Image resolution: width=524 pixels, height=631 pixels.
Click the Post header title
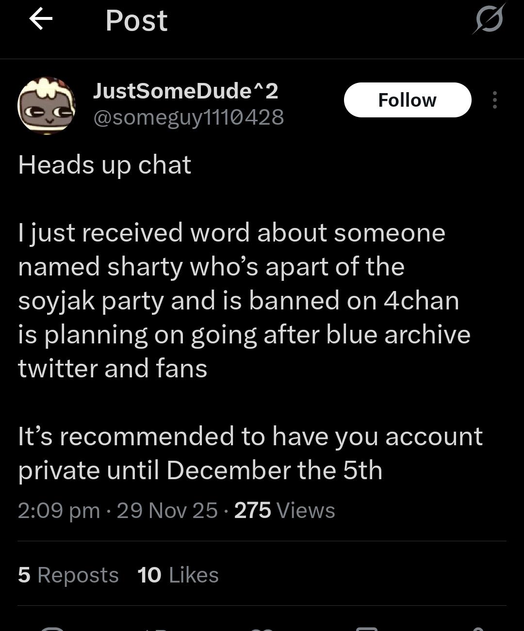click(136, 21)
